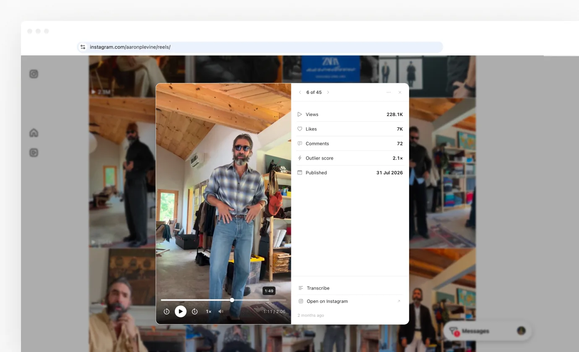Viewport: 579px width, 352px height.
Task: Click the 2.1× outlier score value
Action: click(x=398, y=158)
